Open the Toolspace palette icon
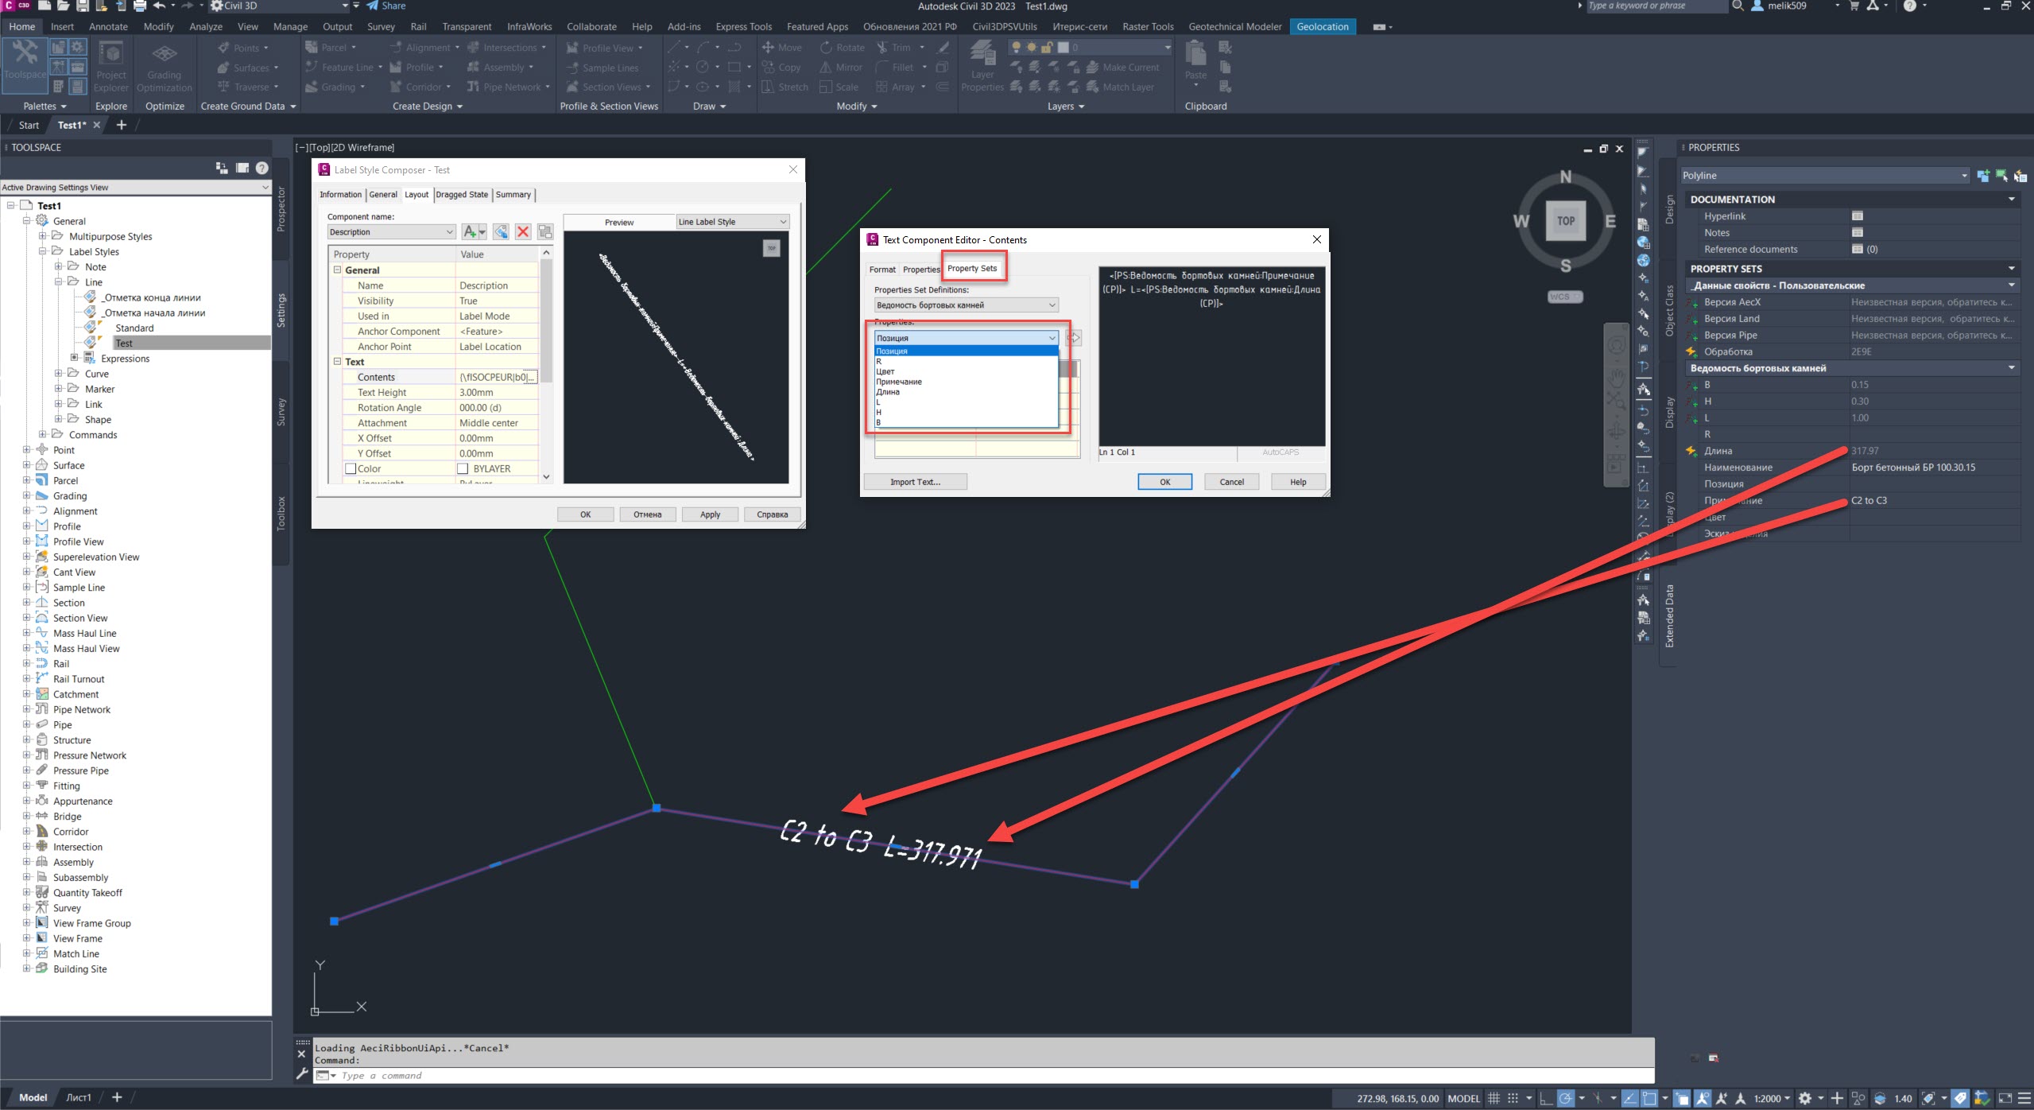The width and height of the screenshot is (2034, 1110). tap(25, 60)
